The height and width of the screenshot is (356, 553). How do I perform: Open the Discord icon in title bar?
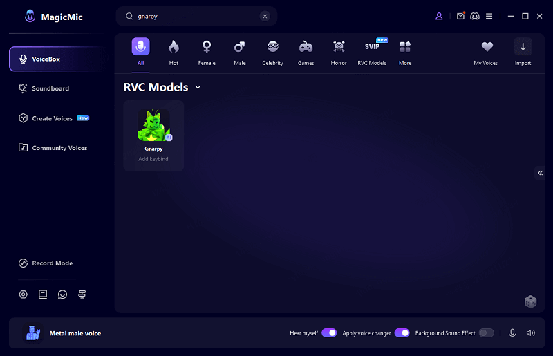pyautogui.click(x=475, y=16)
